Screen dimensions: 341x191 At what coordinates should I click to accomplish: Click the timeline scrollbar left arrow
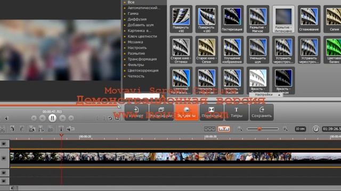(12, 188)
